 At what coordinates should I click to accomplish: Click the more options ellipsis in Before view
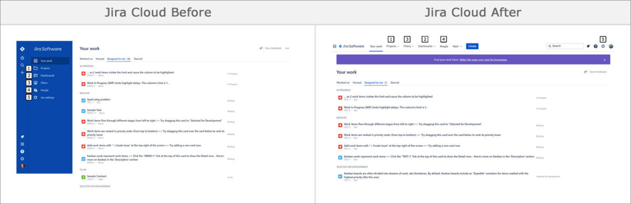[287, 48]
